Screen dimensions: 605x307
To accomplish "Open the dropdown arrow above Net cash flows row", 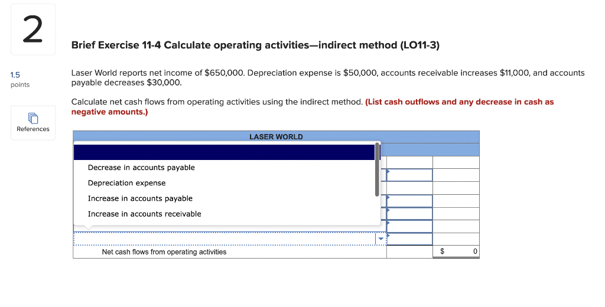I will pos(381,239).
